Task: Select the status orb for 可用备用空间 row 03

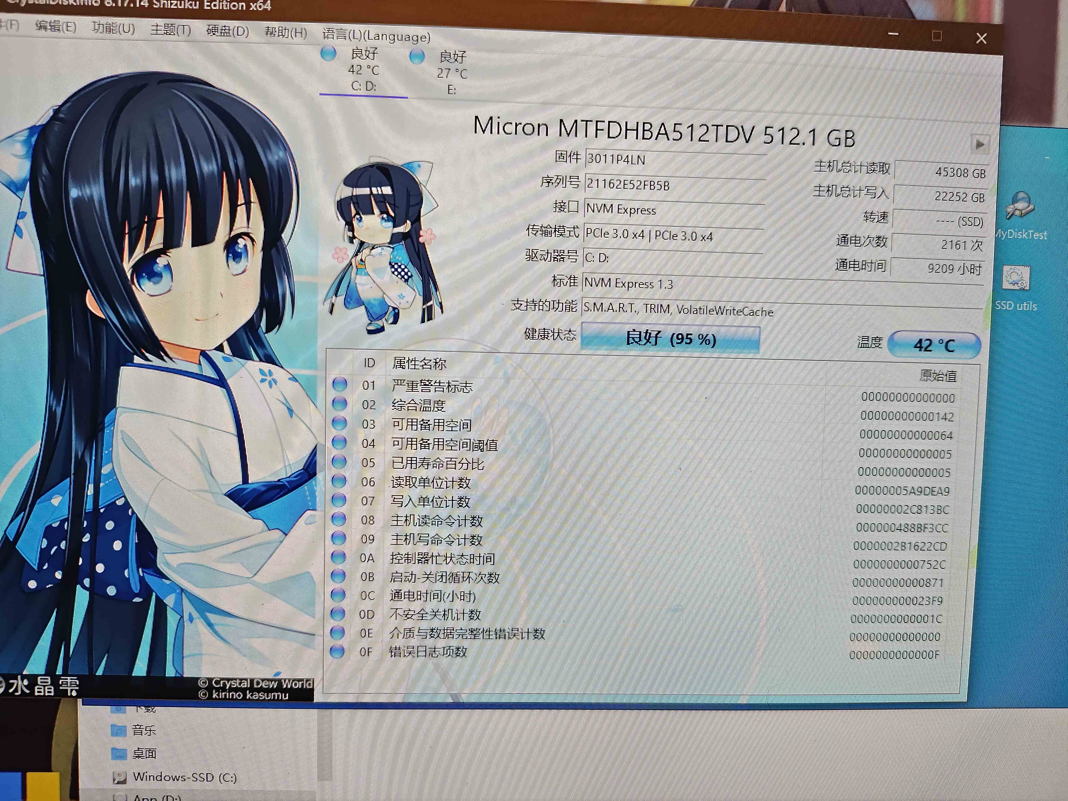Action: click(x=339, y=423)
